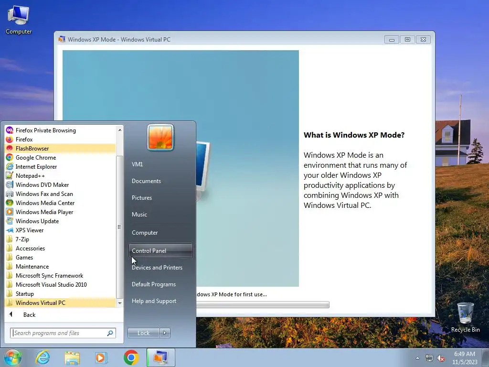The height and width of the screenshot is (367, 489).
Task: Launch Firefox from the Start menu
Action: click(x=60, y=140)
